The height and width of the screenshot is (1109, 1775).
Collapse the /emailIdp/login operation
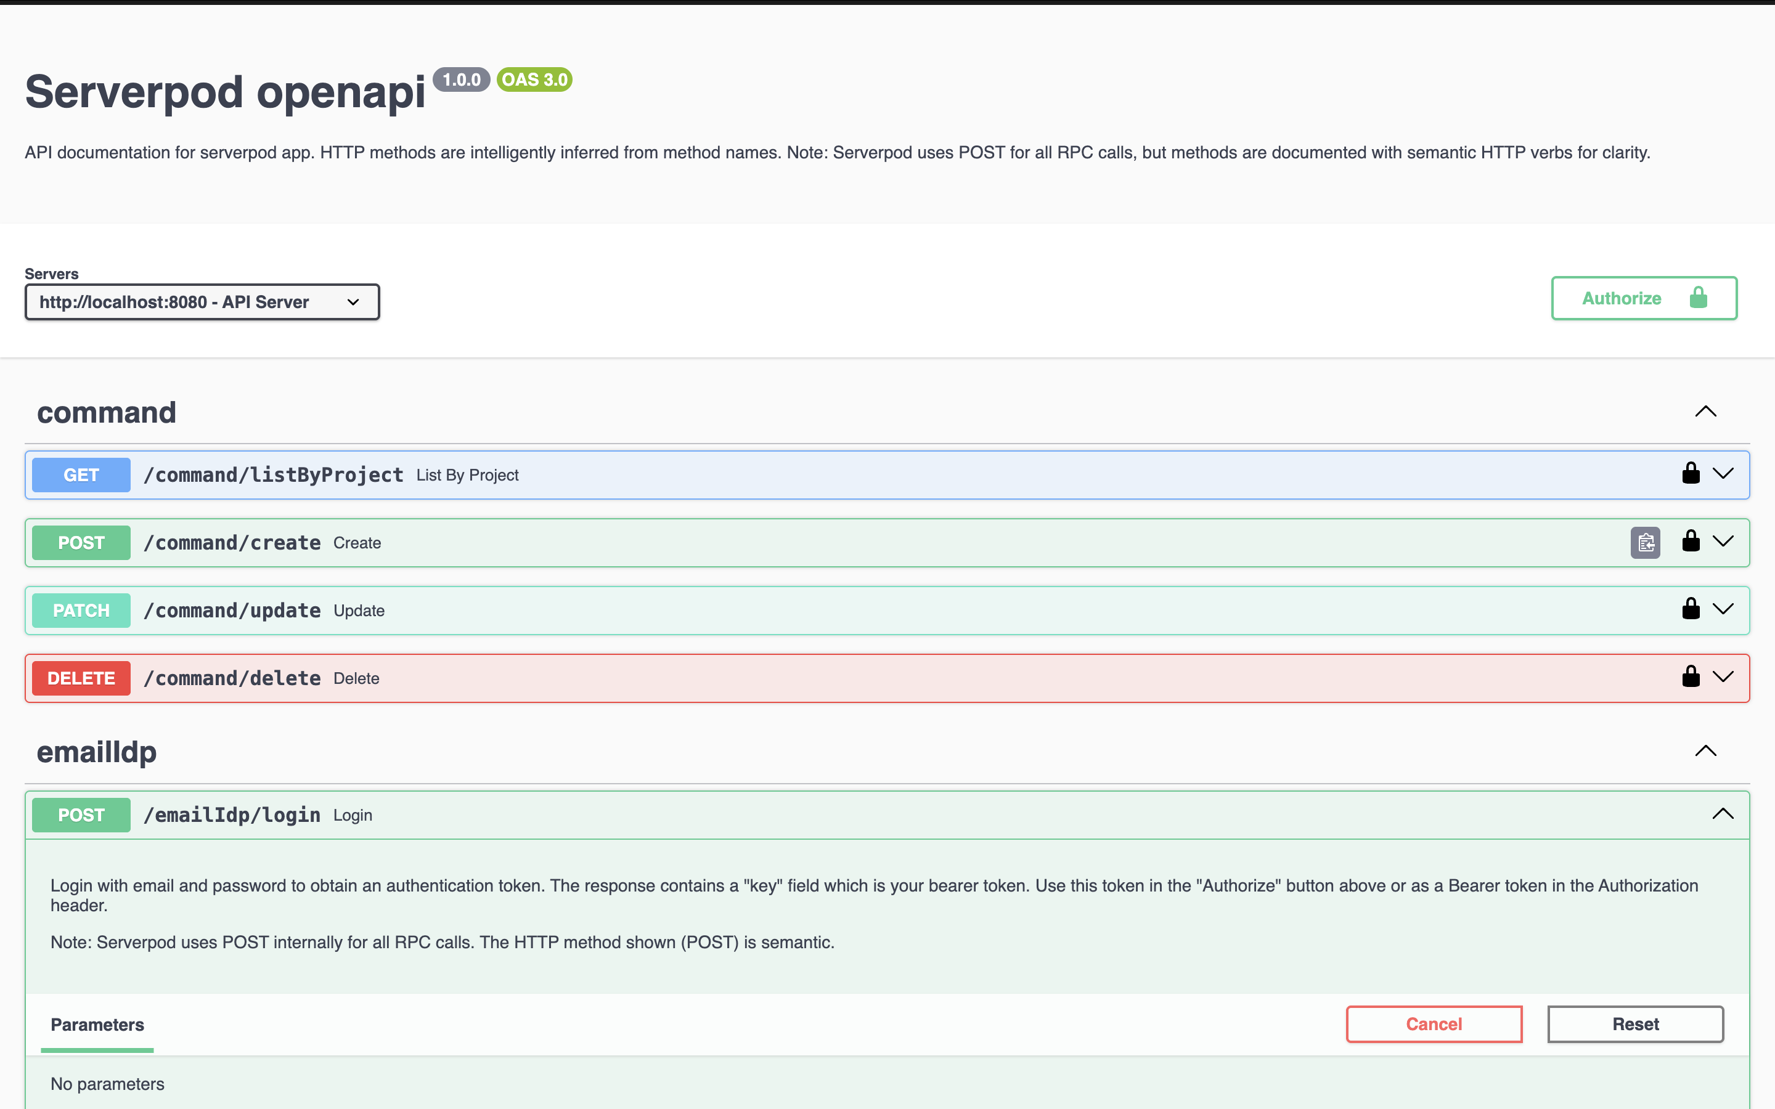[x=1723, y=814]
